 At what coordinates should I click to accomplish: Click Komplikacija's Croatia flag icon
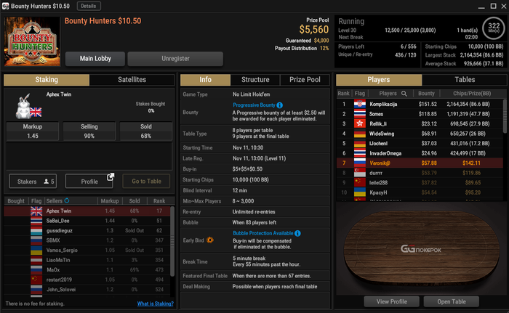[x=359, y=104]
